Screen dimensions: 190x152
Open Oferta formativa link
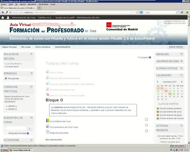[x=43, y=47]
